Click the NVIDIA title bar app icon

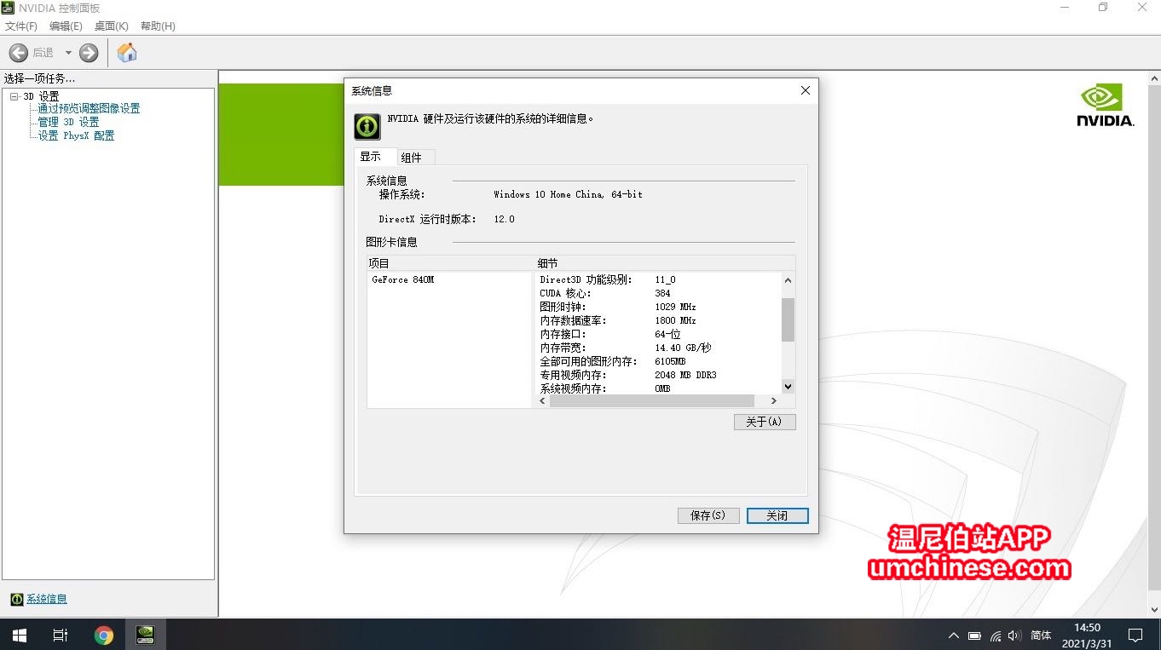tap(8, 8)
